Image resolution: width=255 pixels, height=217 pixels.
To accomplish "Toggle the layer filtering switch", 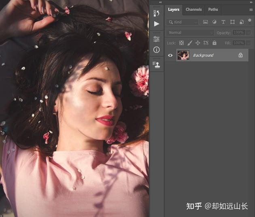I will (x=250, y=21).
